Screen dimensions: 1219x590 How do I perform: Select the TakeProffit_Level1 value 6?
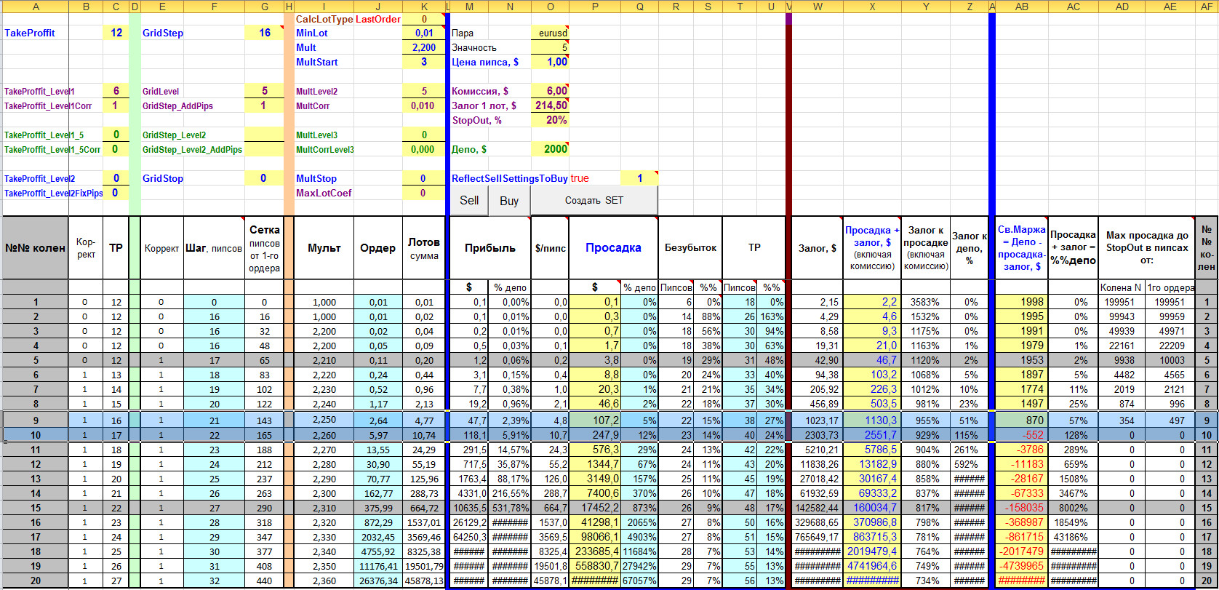click(116, 91)
